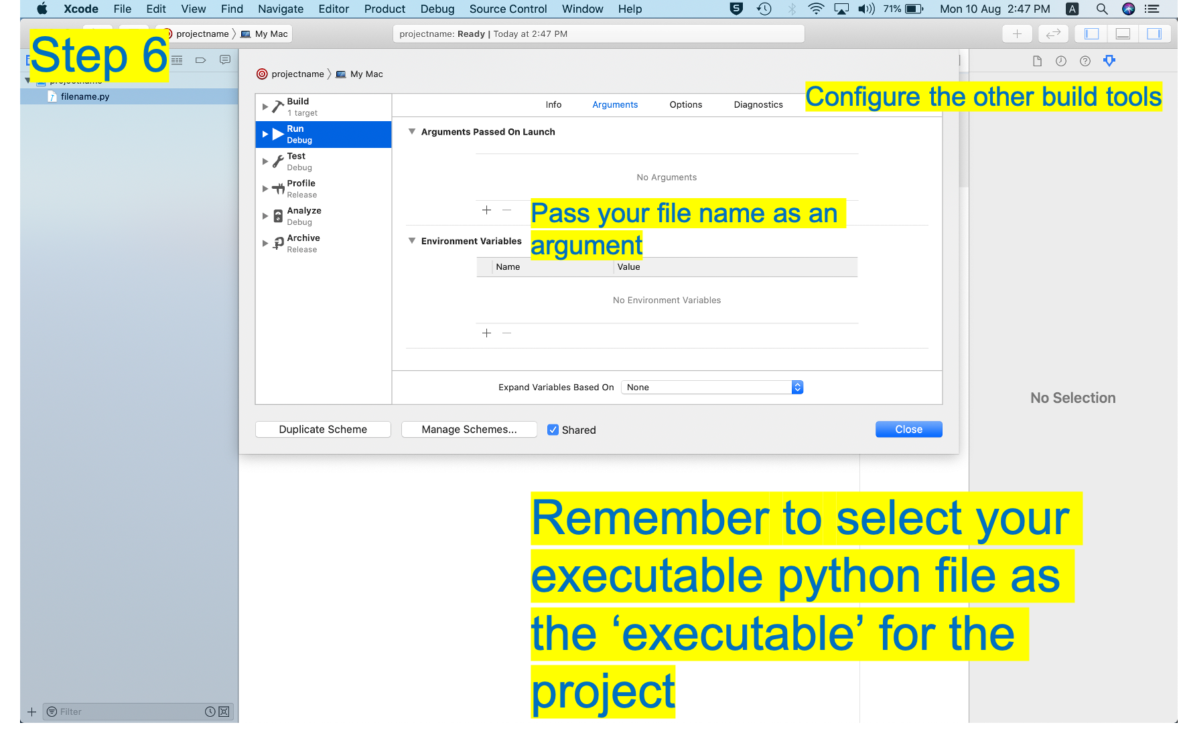Show the File inspector
This screenshot has height=747, width=1179.
point(1037,61)
